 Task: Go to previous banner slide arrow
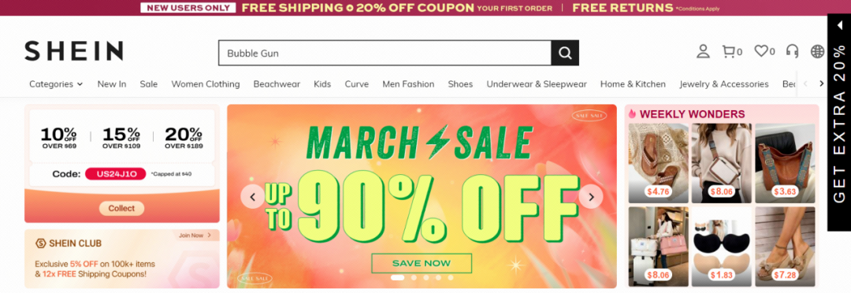tap(253, 196)
